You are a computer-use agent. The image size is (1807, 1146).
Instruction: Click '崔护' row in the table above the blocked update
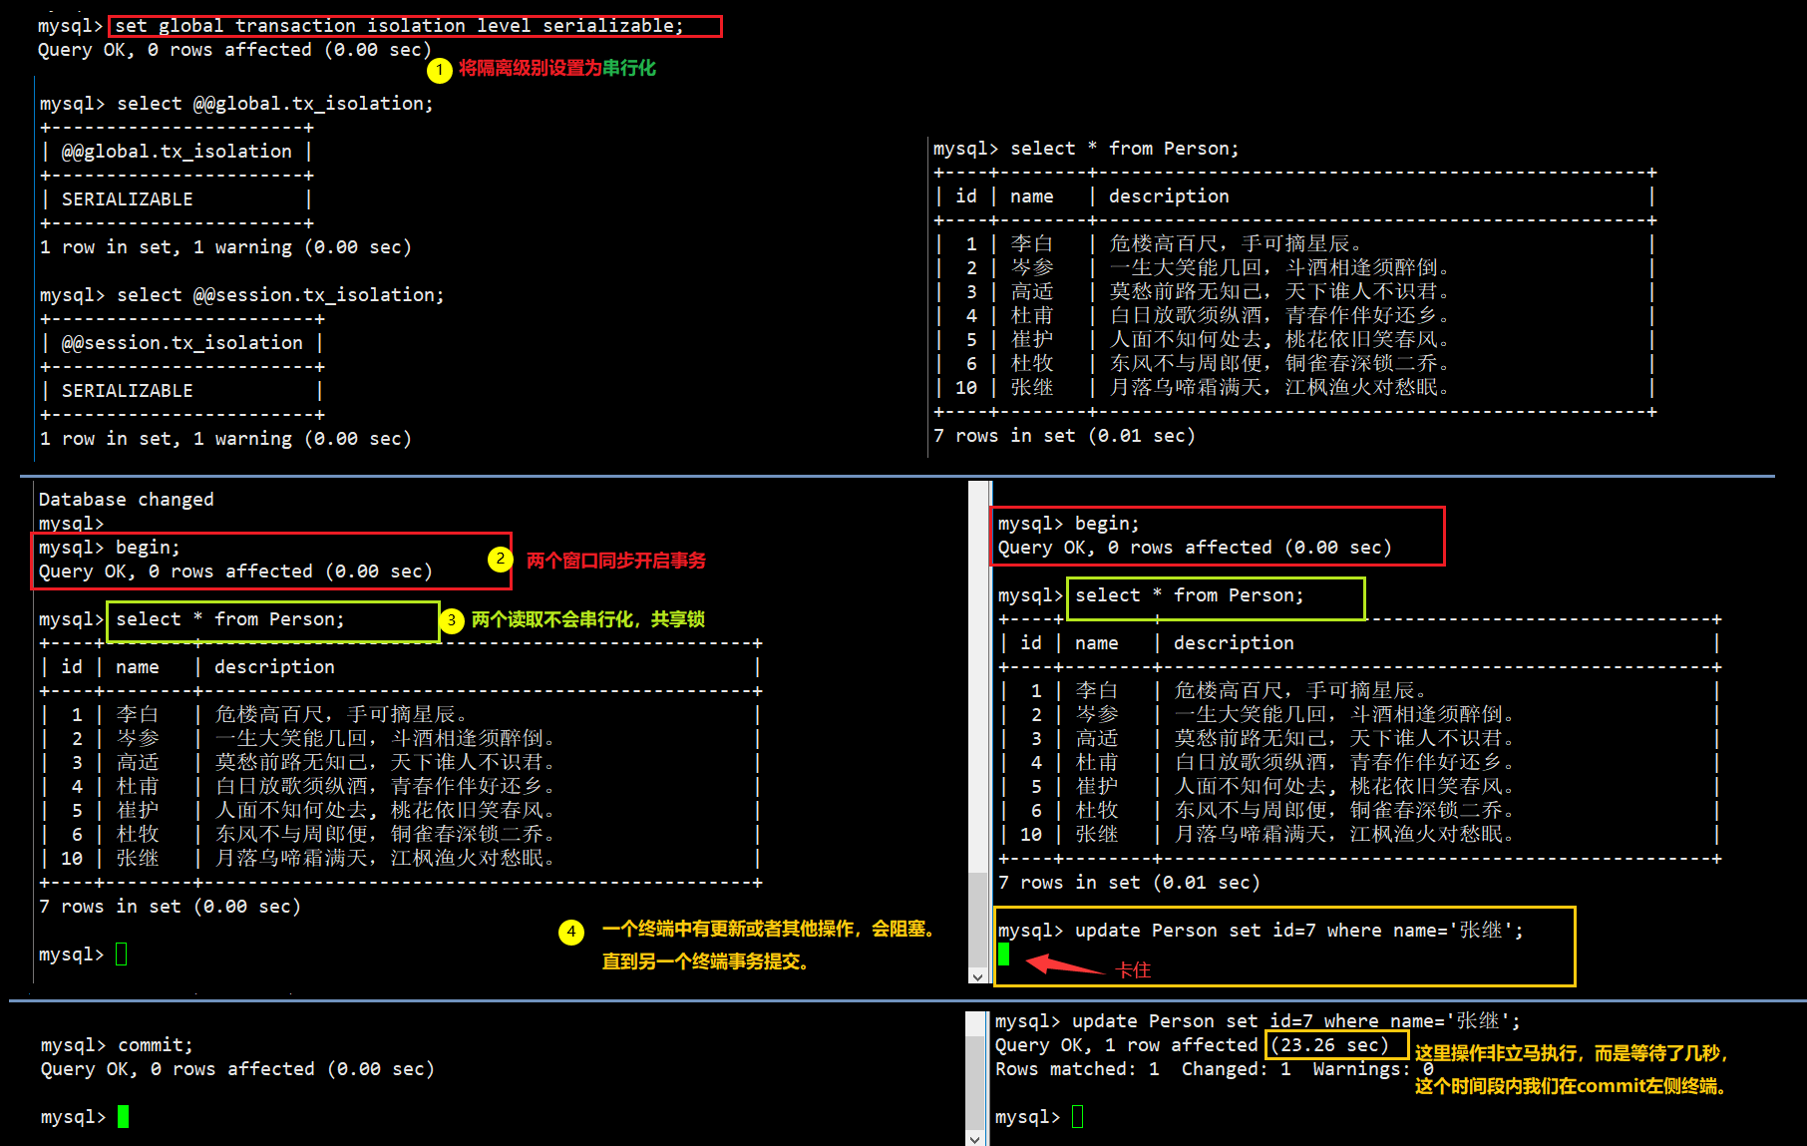pyautogui.click(x=1359, y=787)
